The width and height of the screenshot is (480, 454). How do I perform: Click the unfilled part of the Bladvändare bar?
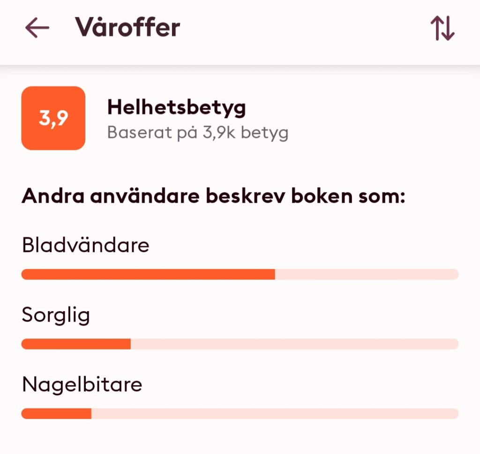(x=366, y=275)
